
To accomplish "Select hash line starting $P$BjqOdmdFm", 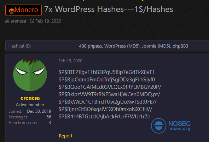I will pyautogui.click(x=107, y=80).
